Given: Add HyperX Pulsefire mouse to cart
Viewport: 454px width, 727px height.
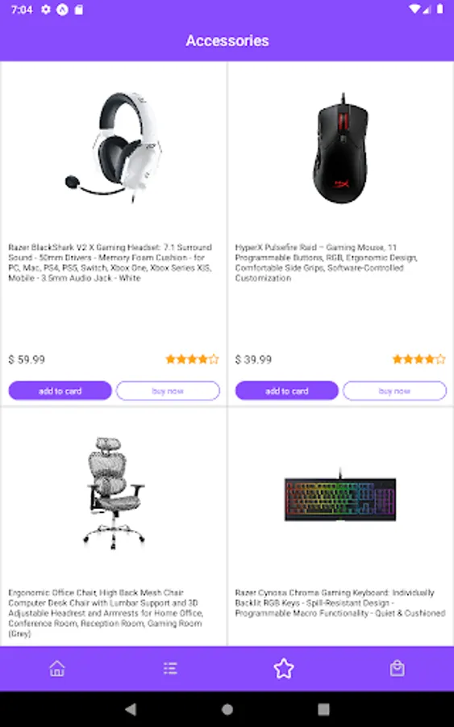Looking at the screenshot, I should click(x=287, y=391).
